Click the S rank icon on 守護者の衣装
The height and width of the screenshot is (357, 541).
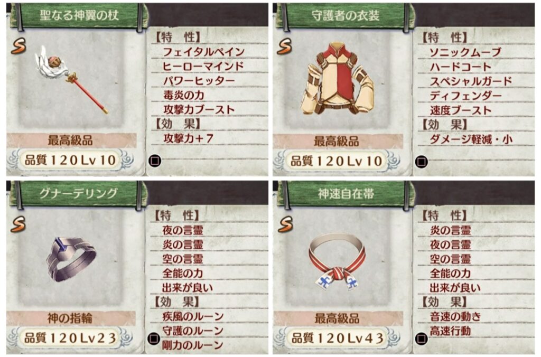coord(284,46)
